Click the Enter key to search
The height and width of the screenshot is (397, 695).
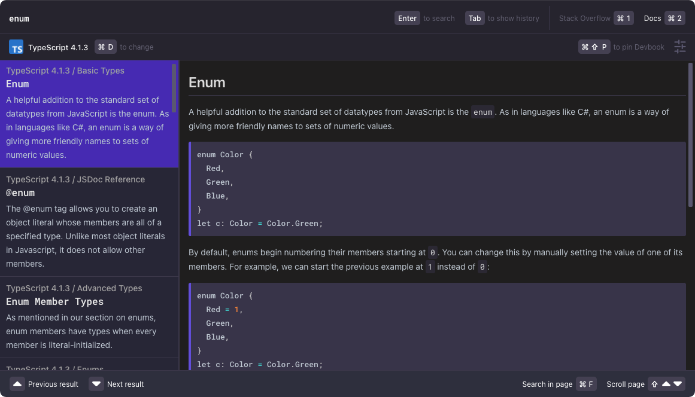(407, 18)
